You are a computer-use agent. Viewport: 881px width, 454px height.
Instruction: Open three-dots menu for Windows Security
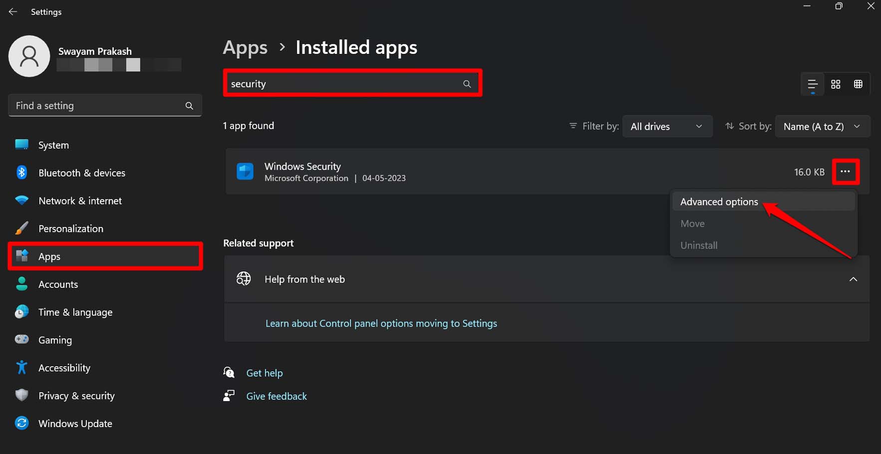click(x=845, y=172)
